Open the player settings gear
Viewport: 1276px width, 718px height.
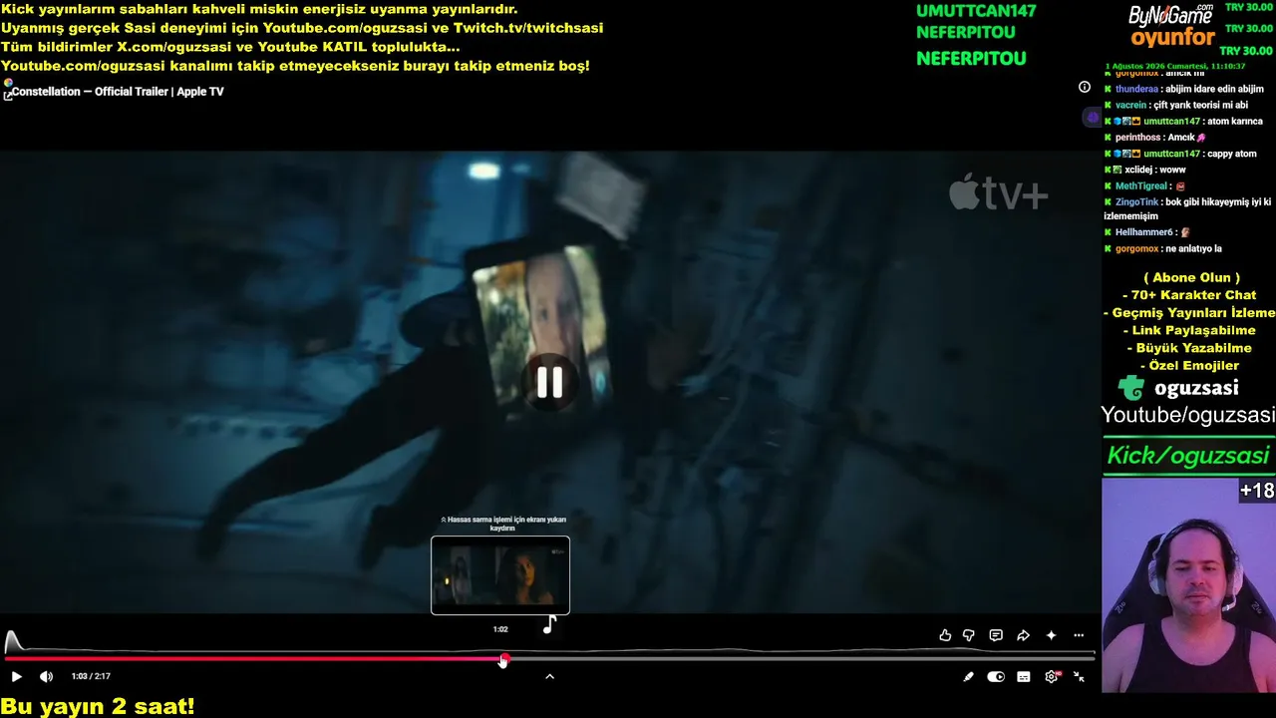1052,676
